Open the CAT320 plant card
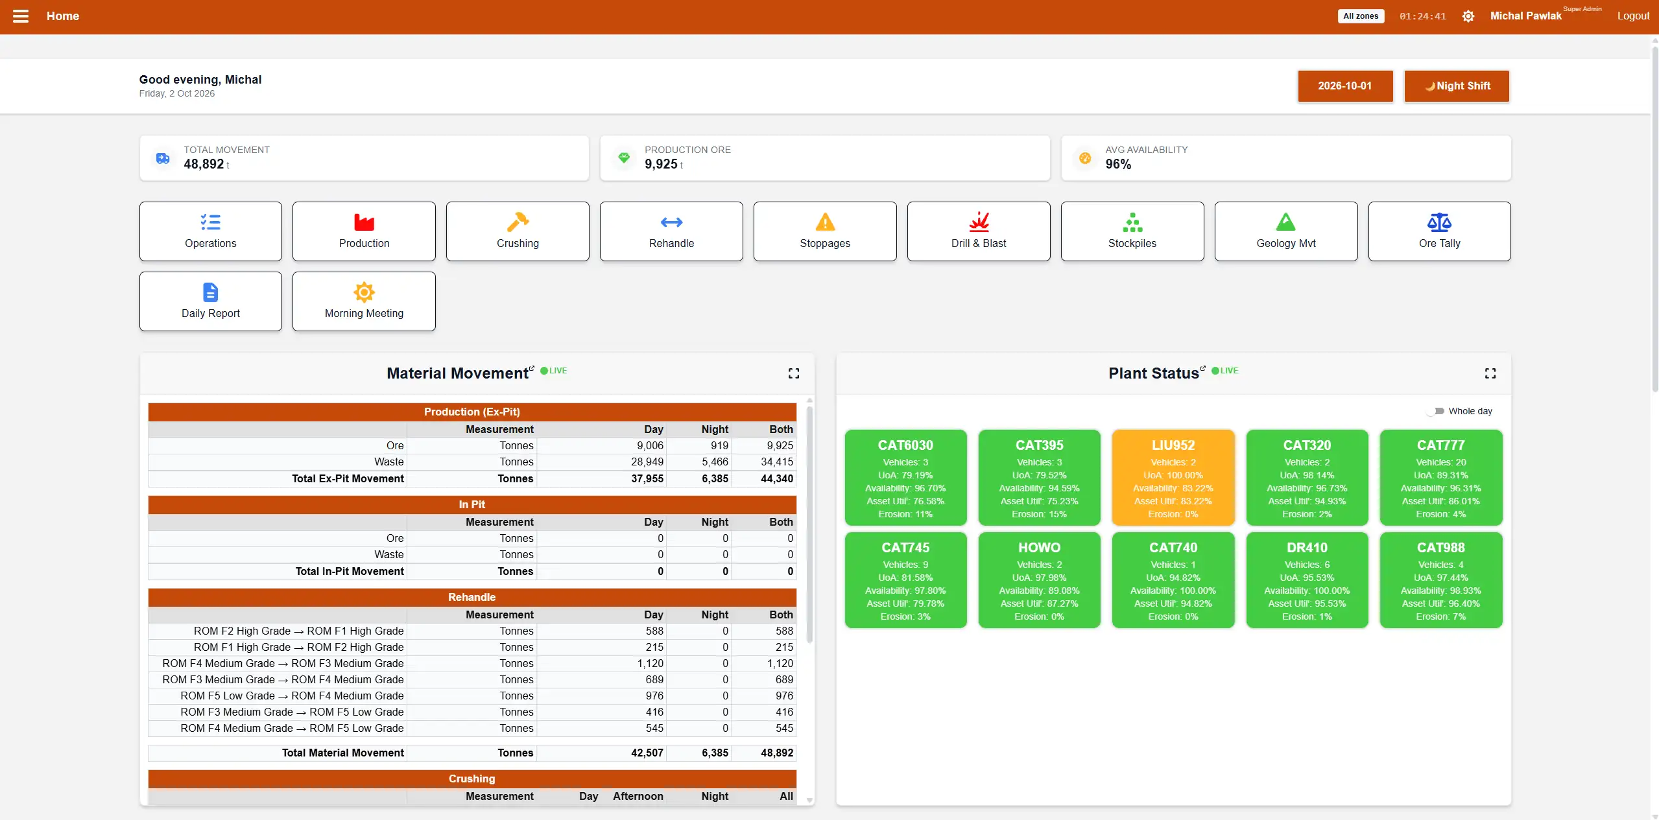Image resolution: width=1659 pixels, height=820 pixels. click(1307, 478)
